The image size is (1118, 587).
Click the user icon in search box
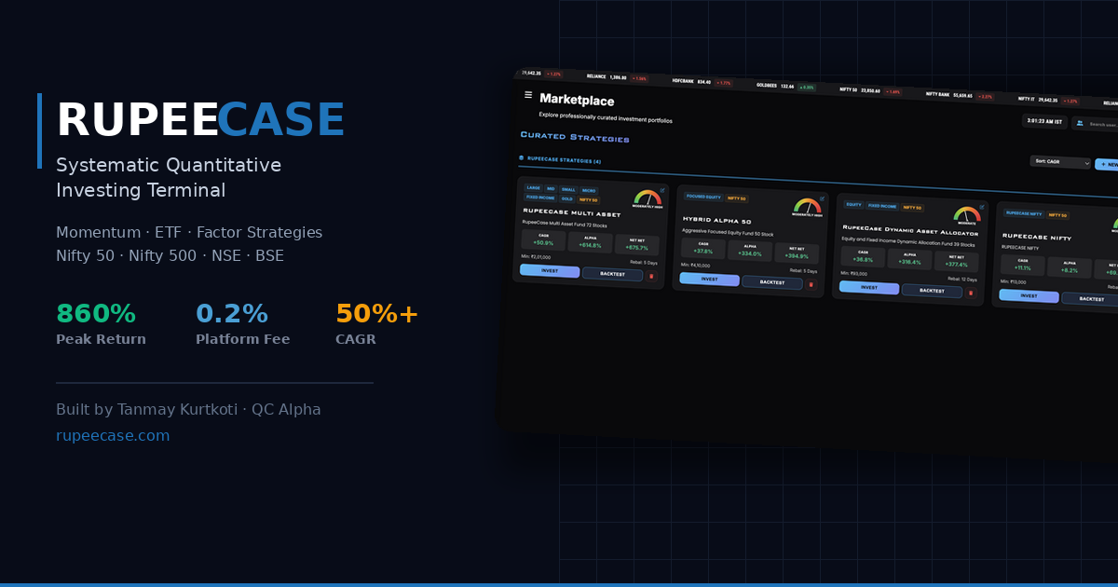pyautogui.click(x=1079, y=123)
